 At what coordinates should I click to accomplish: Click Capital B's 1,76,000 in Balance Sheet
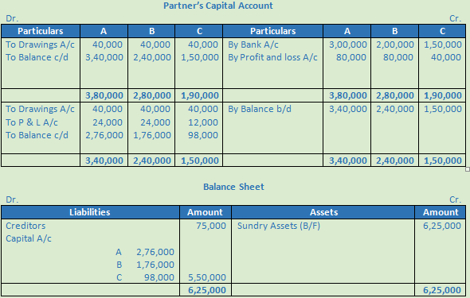point(155,265)
